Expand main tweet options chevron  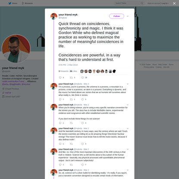128,16
